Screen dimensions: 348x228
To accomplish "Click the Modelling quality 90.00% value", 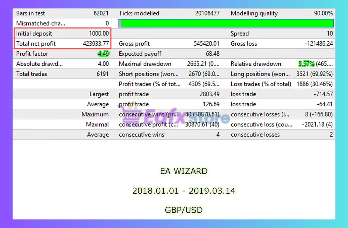I will (x=323, y=13).
